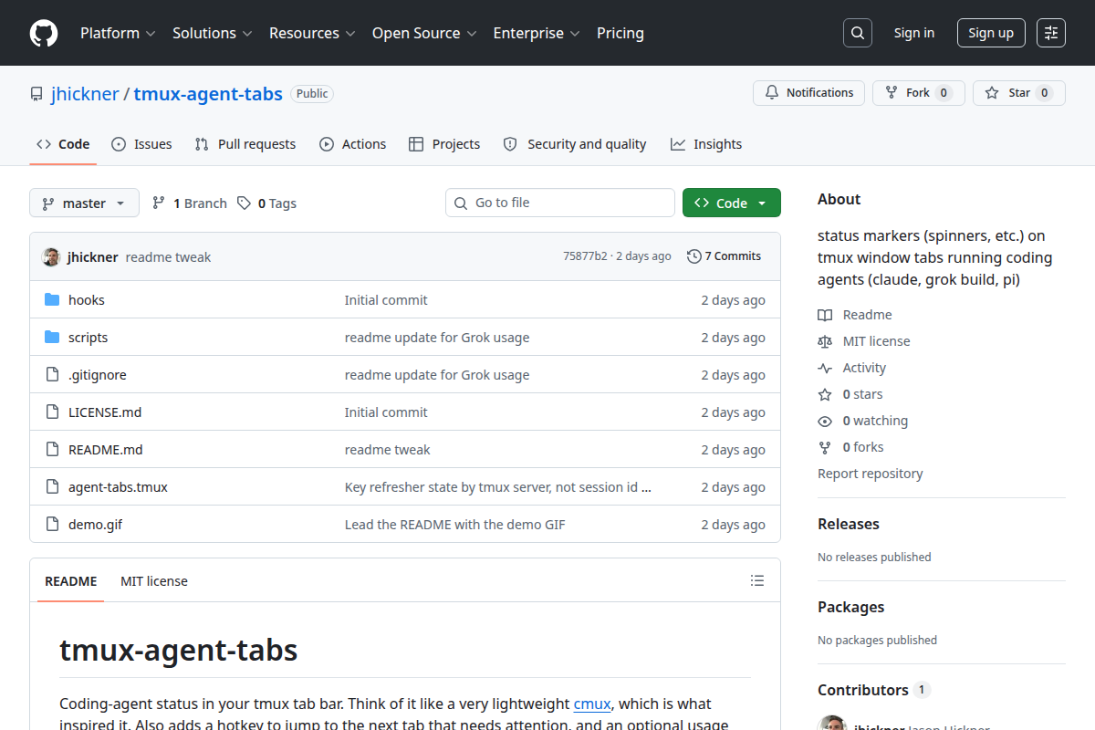1095x730 pixels.
Task: Open the demo.gif file name
Action: 96,525
